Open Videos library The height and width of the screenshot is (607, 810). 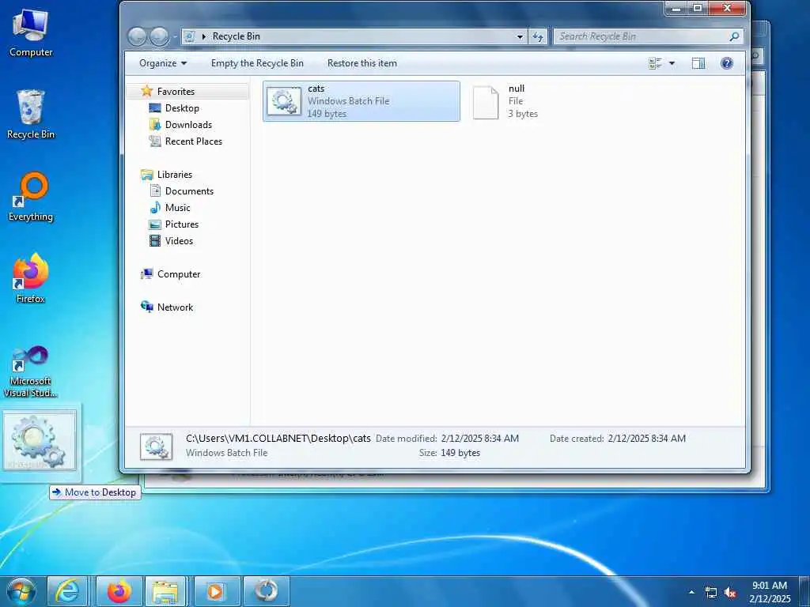(179, 240)
